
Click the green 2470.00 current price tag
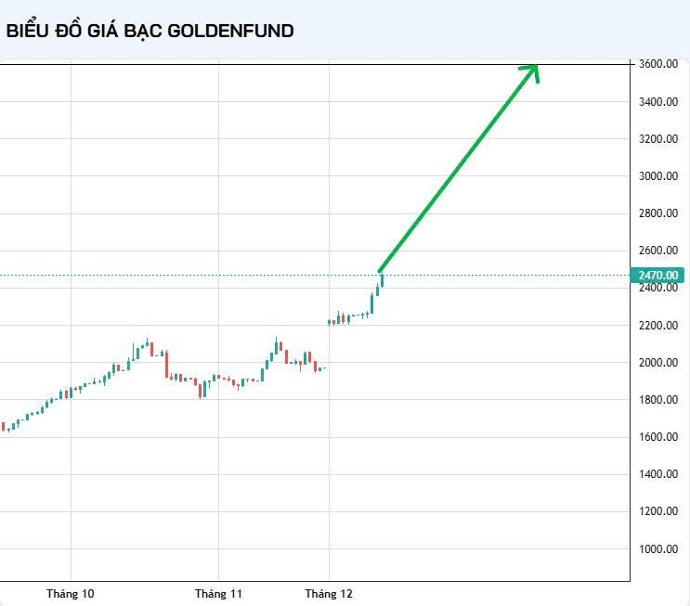click(658, 276)
